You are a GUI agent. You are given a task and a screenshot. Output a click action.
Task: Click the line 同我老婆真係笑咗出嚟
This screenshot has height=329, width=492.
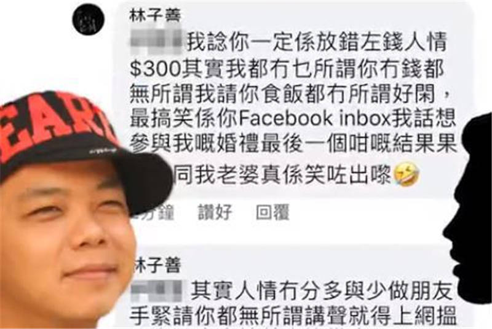[282, 174]
